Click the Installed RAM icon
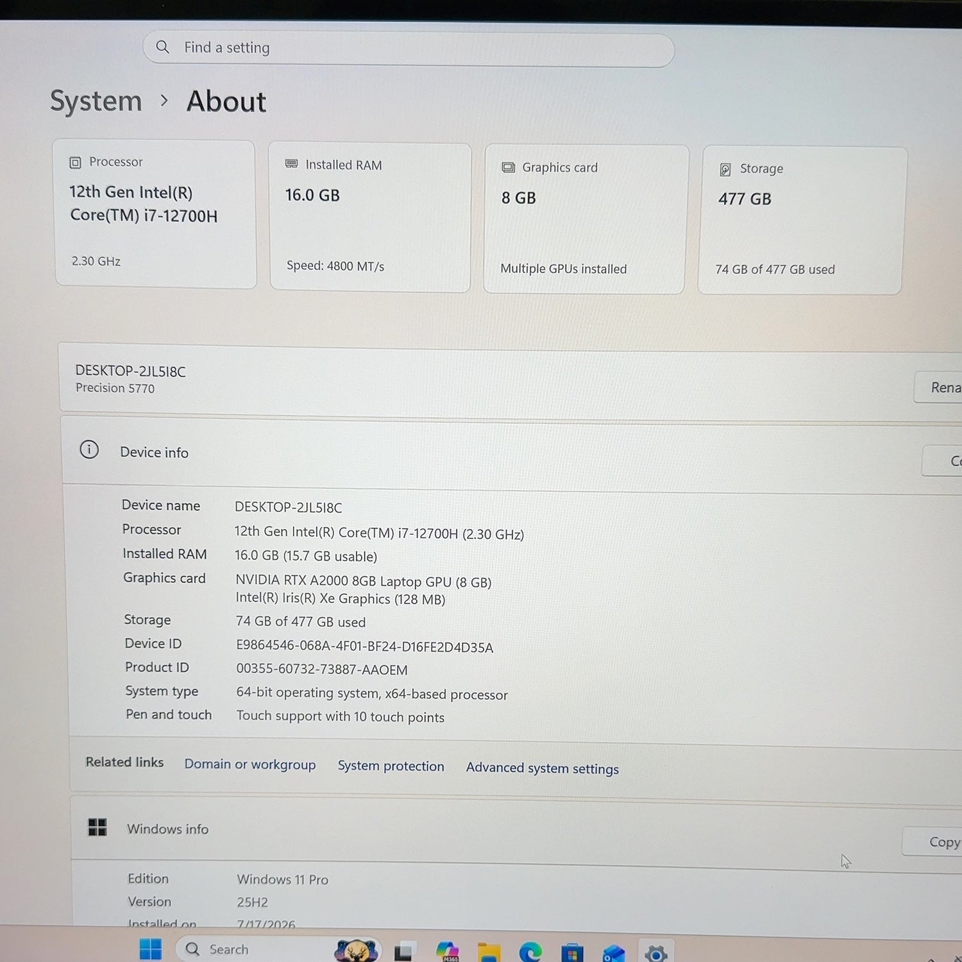962x962 pixels. 291,164
